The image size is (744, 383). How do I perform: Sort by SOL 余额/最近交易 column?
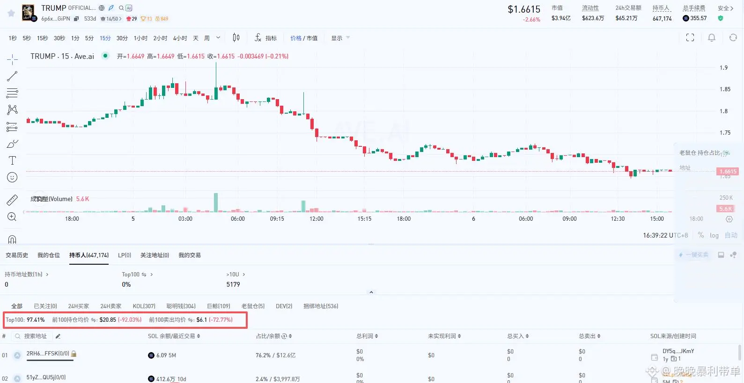coord(174,336)
